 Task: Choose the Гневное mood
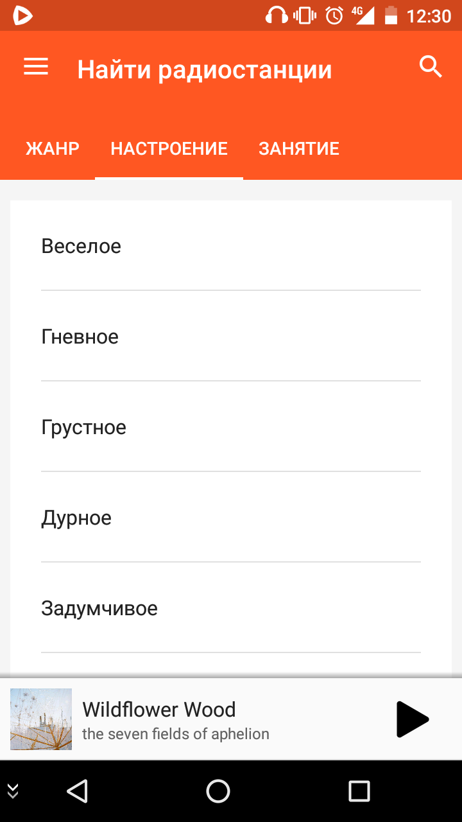[x=231, y=337]
